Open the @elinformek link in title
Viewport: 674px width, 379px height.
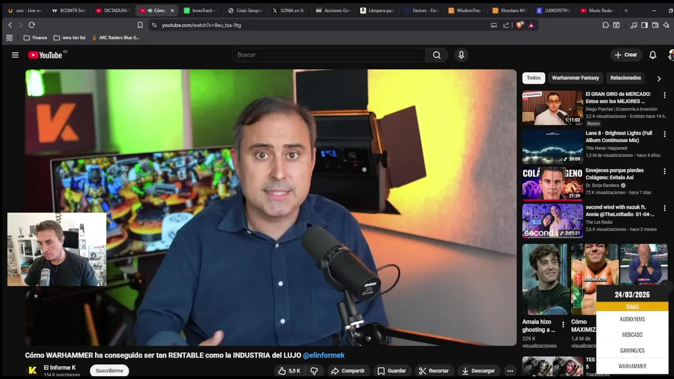click(x=324, y=355)
